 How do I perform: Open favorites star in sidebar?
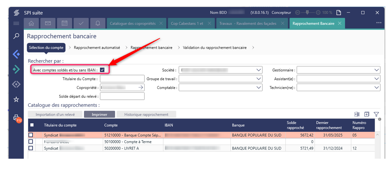(x=16, y=99)
